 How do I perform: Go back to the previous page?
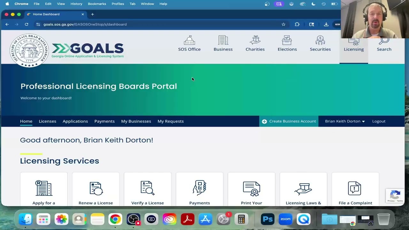7,24
